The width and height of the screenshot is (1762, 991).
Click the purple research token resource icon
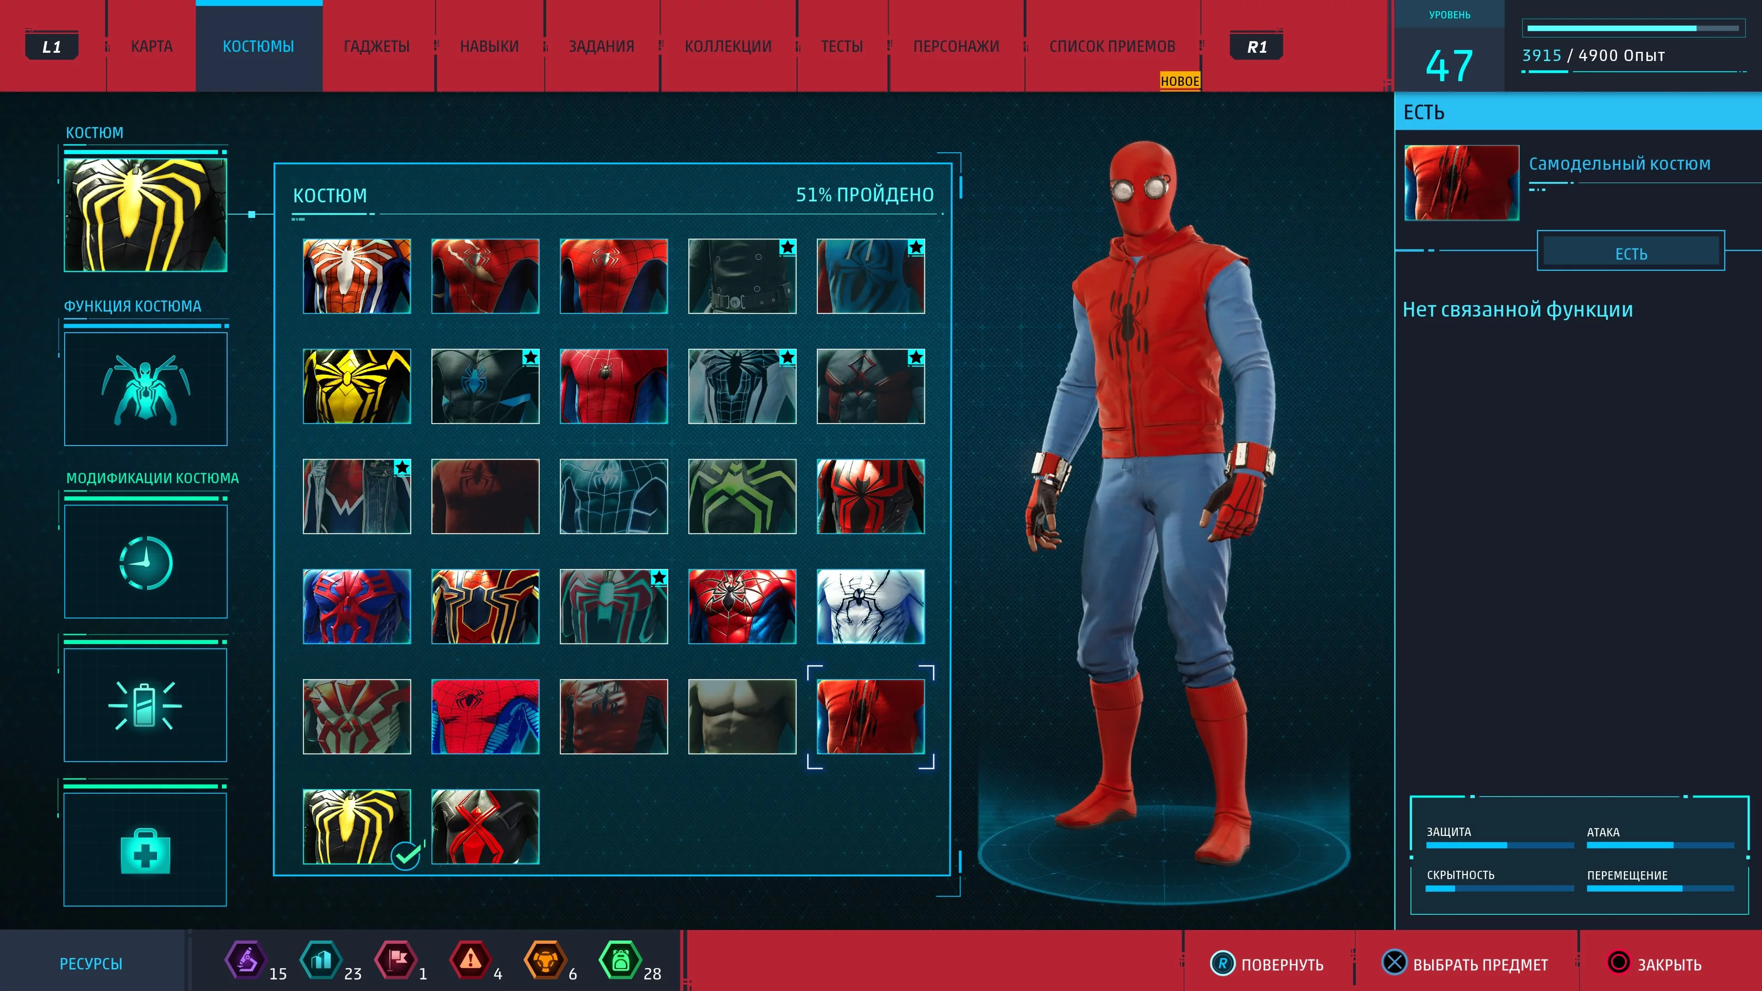point(246,960)
